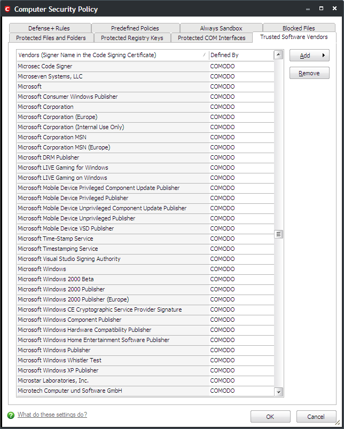Close the Computer Security Policy window
This screenshot has width=344, height=429.
[x=334, y=9]
